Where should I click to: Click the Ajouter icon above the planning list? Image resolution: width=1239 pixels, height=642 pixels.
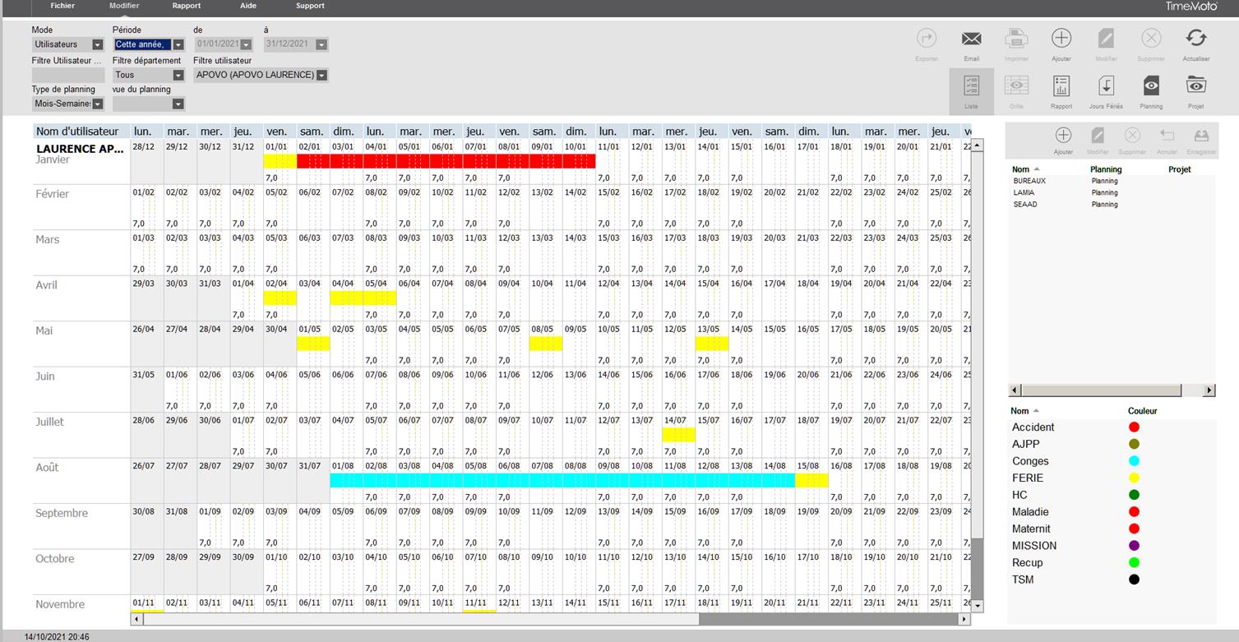point(1063,136)
